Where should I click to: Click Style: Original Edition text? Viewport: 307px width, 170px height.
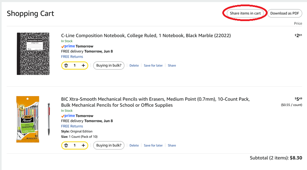point(77,131)
